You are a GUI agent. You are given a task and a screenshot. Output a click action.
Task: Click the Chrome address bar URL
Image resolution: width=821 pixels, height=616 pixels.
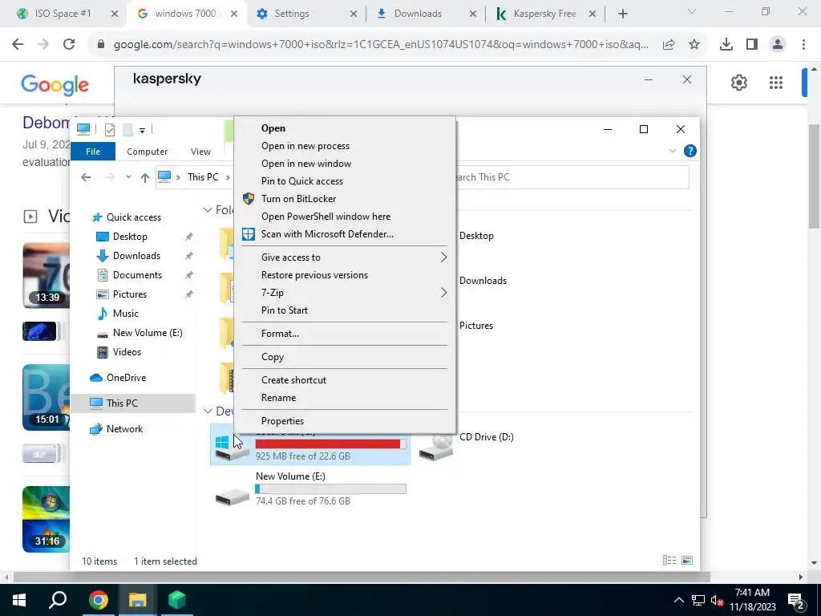click(381, 45)
